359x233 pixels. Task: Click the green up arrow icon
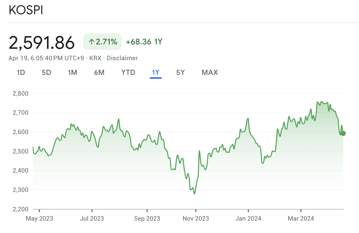coord(91,42)
